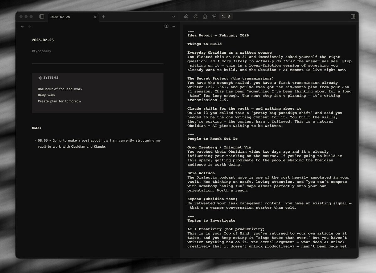
Task: Click 'Greg Isenberg / Internet Vin' heading
Action: click(219, 147)
